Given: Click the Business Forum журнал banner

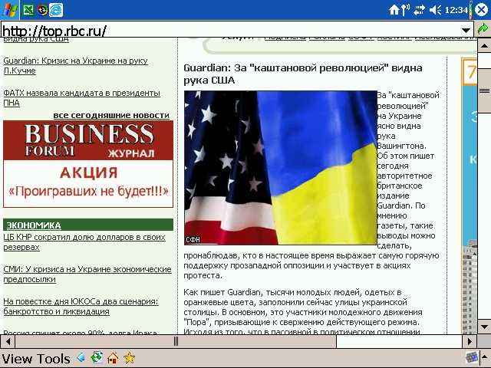Looking at the screenshot, I should pyautogui.click(x=88, y=140).
